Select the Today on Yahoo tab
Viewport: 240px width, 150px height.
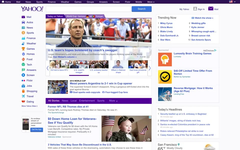pos(55,16)
